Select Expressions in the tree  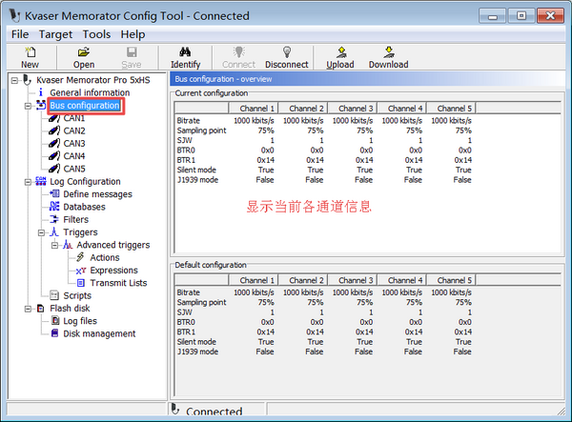pos(113,270)
